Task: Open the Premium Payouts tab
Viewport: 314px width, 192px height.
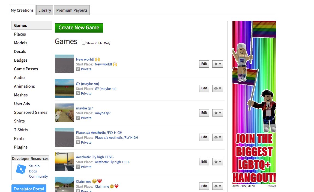Action: [72, 10]
